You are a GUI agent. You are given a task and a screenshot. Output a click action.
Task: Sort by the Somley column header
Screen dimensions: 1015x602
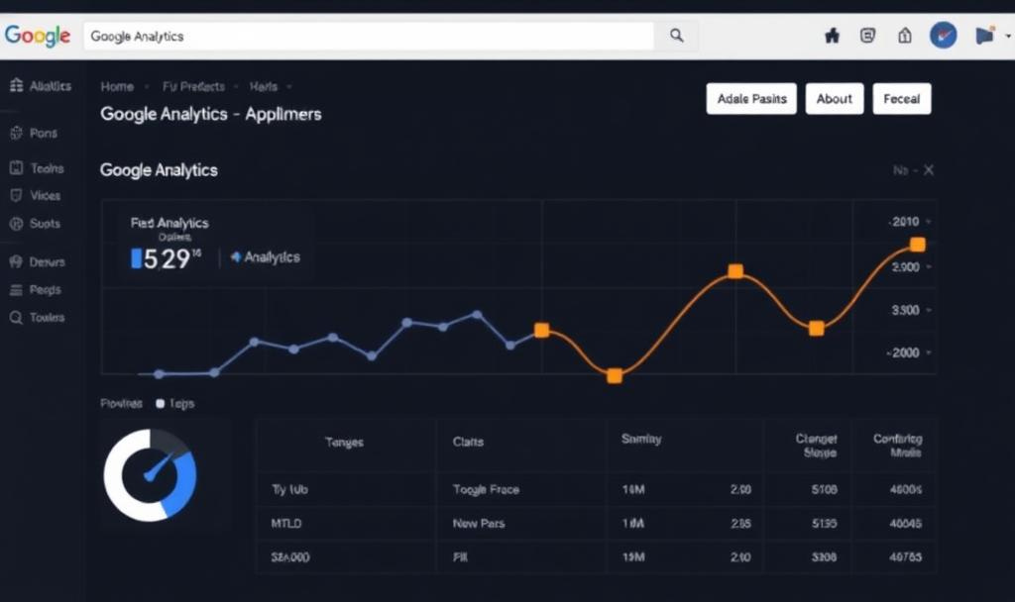[x=641, y=439]
